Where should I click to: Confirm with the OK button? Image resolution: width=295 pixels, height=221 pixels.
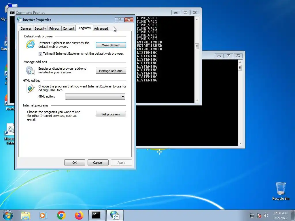click(x=75, y=163)
